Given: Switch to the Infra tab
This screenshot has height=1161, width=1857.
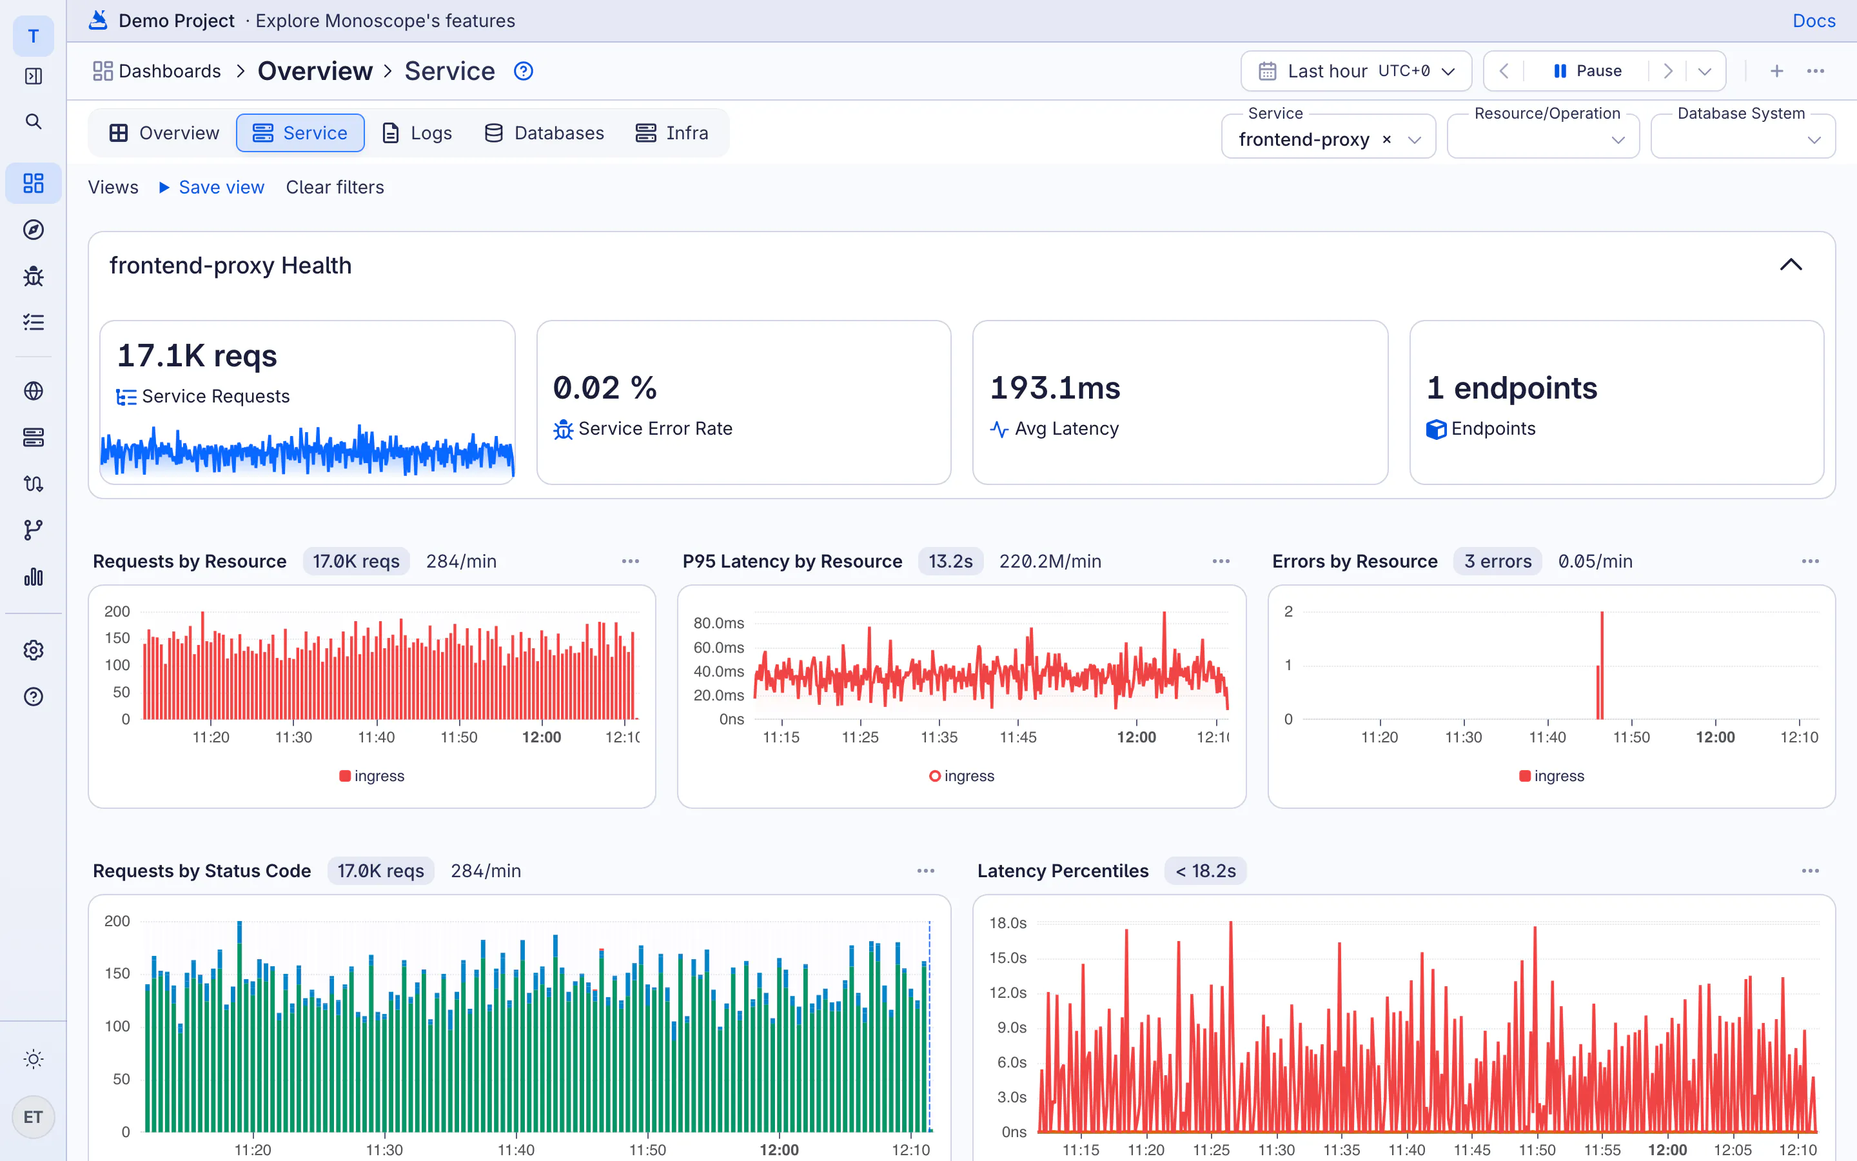Looking at the screenshot, I should [673, 133].
